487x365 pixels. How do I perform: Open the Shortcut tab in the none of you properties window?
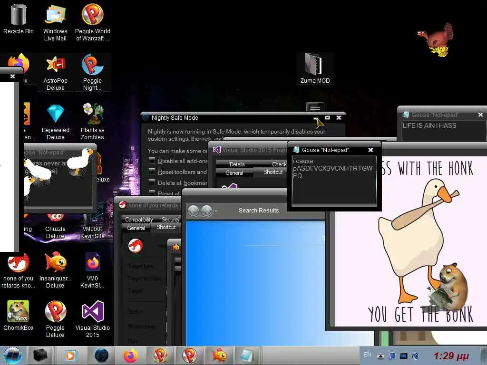point(166,227)
